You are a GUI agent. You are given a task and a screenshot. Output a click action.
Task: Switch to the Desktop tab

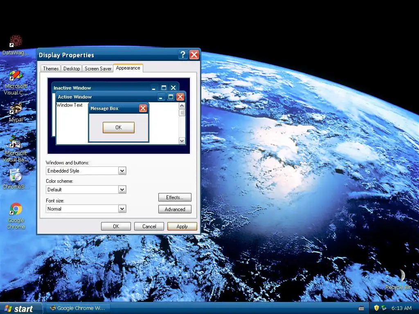[72, 69]
